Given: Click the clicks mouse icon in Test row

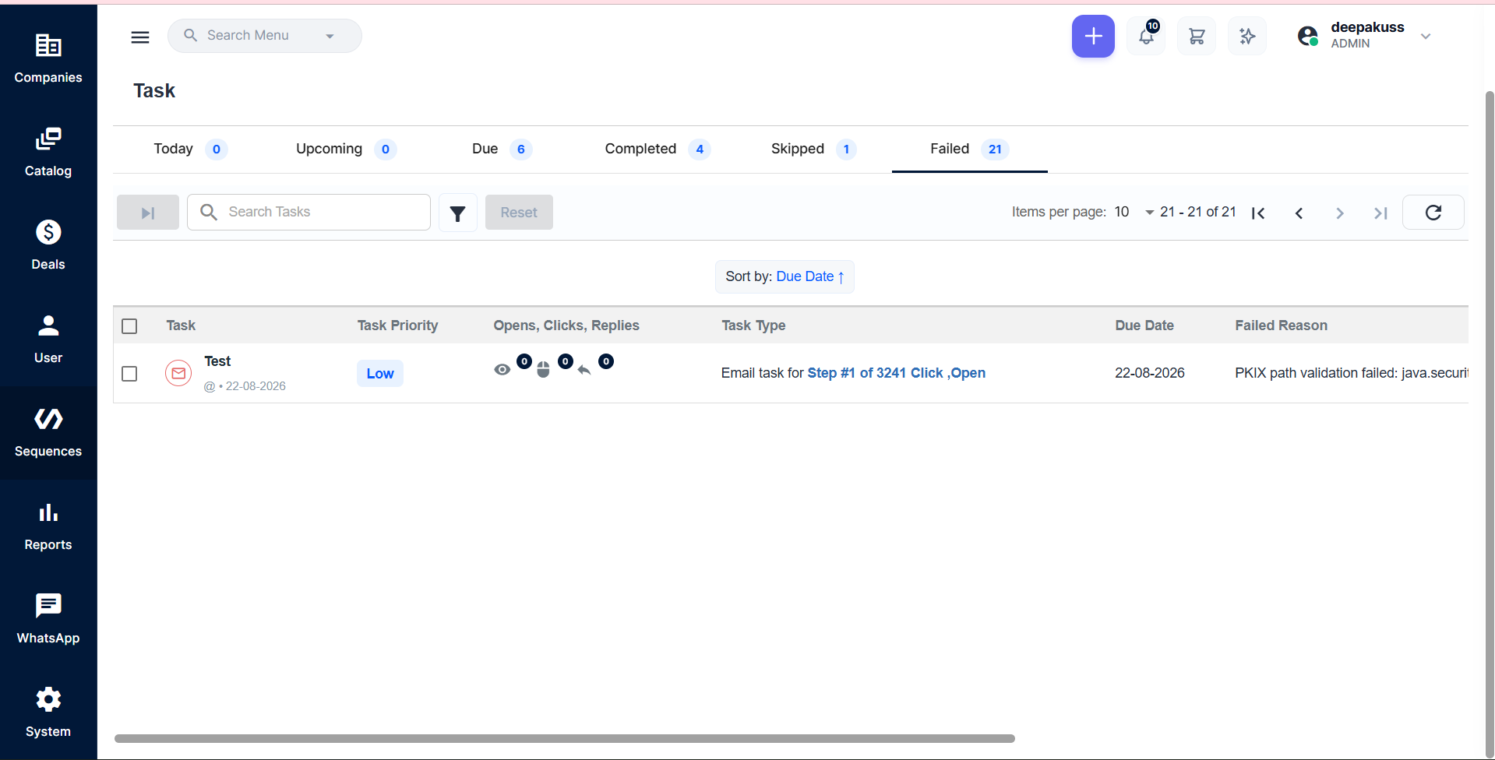Looking at the screenshot, I should (x=544, y=370).
